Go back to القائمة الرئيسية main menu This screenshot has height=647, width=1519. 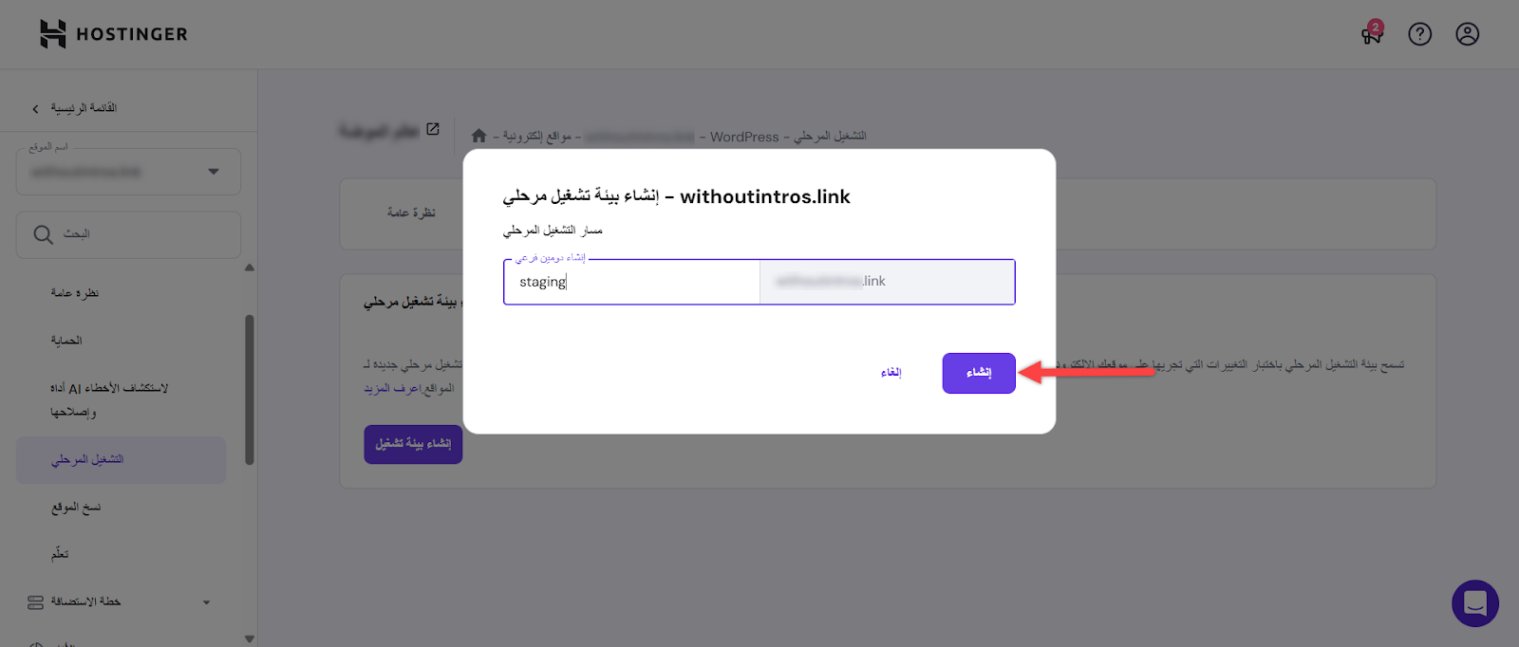pos(74,108)
